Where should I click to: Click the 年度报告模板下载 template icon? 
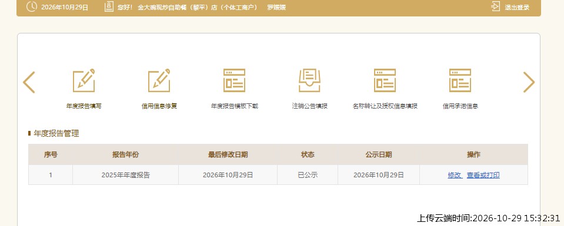234,80
